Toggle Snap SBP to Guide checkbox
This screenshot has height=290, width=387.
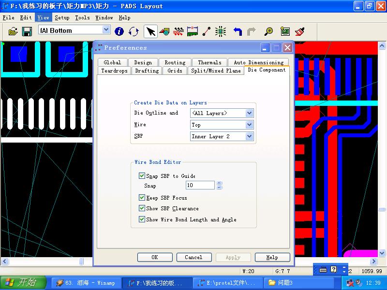click(x=142, y=176)
